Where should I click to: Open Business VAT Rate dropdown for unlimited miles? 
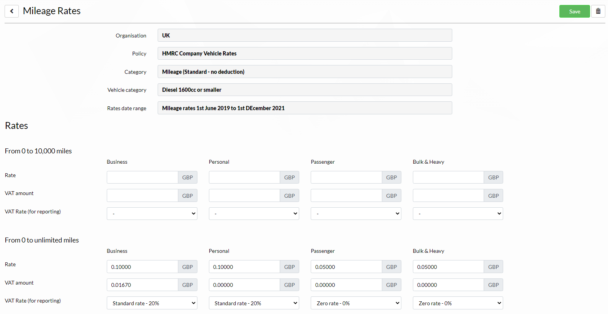(152, 303)
